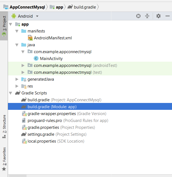Collapse the java folder
This screenshot has width=172, height=177.
tap(17, 45)
